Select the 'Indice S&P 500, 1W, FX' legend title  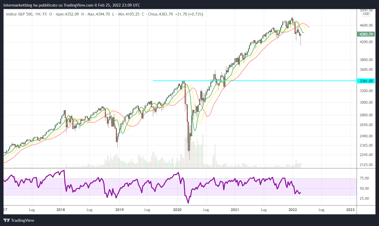point(27,14)
